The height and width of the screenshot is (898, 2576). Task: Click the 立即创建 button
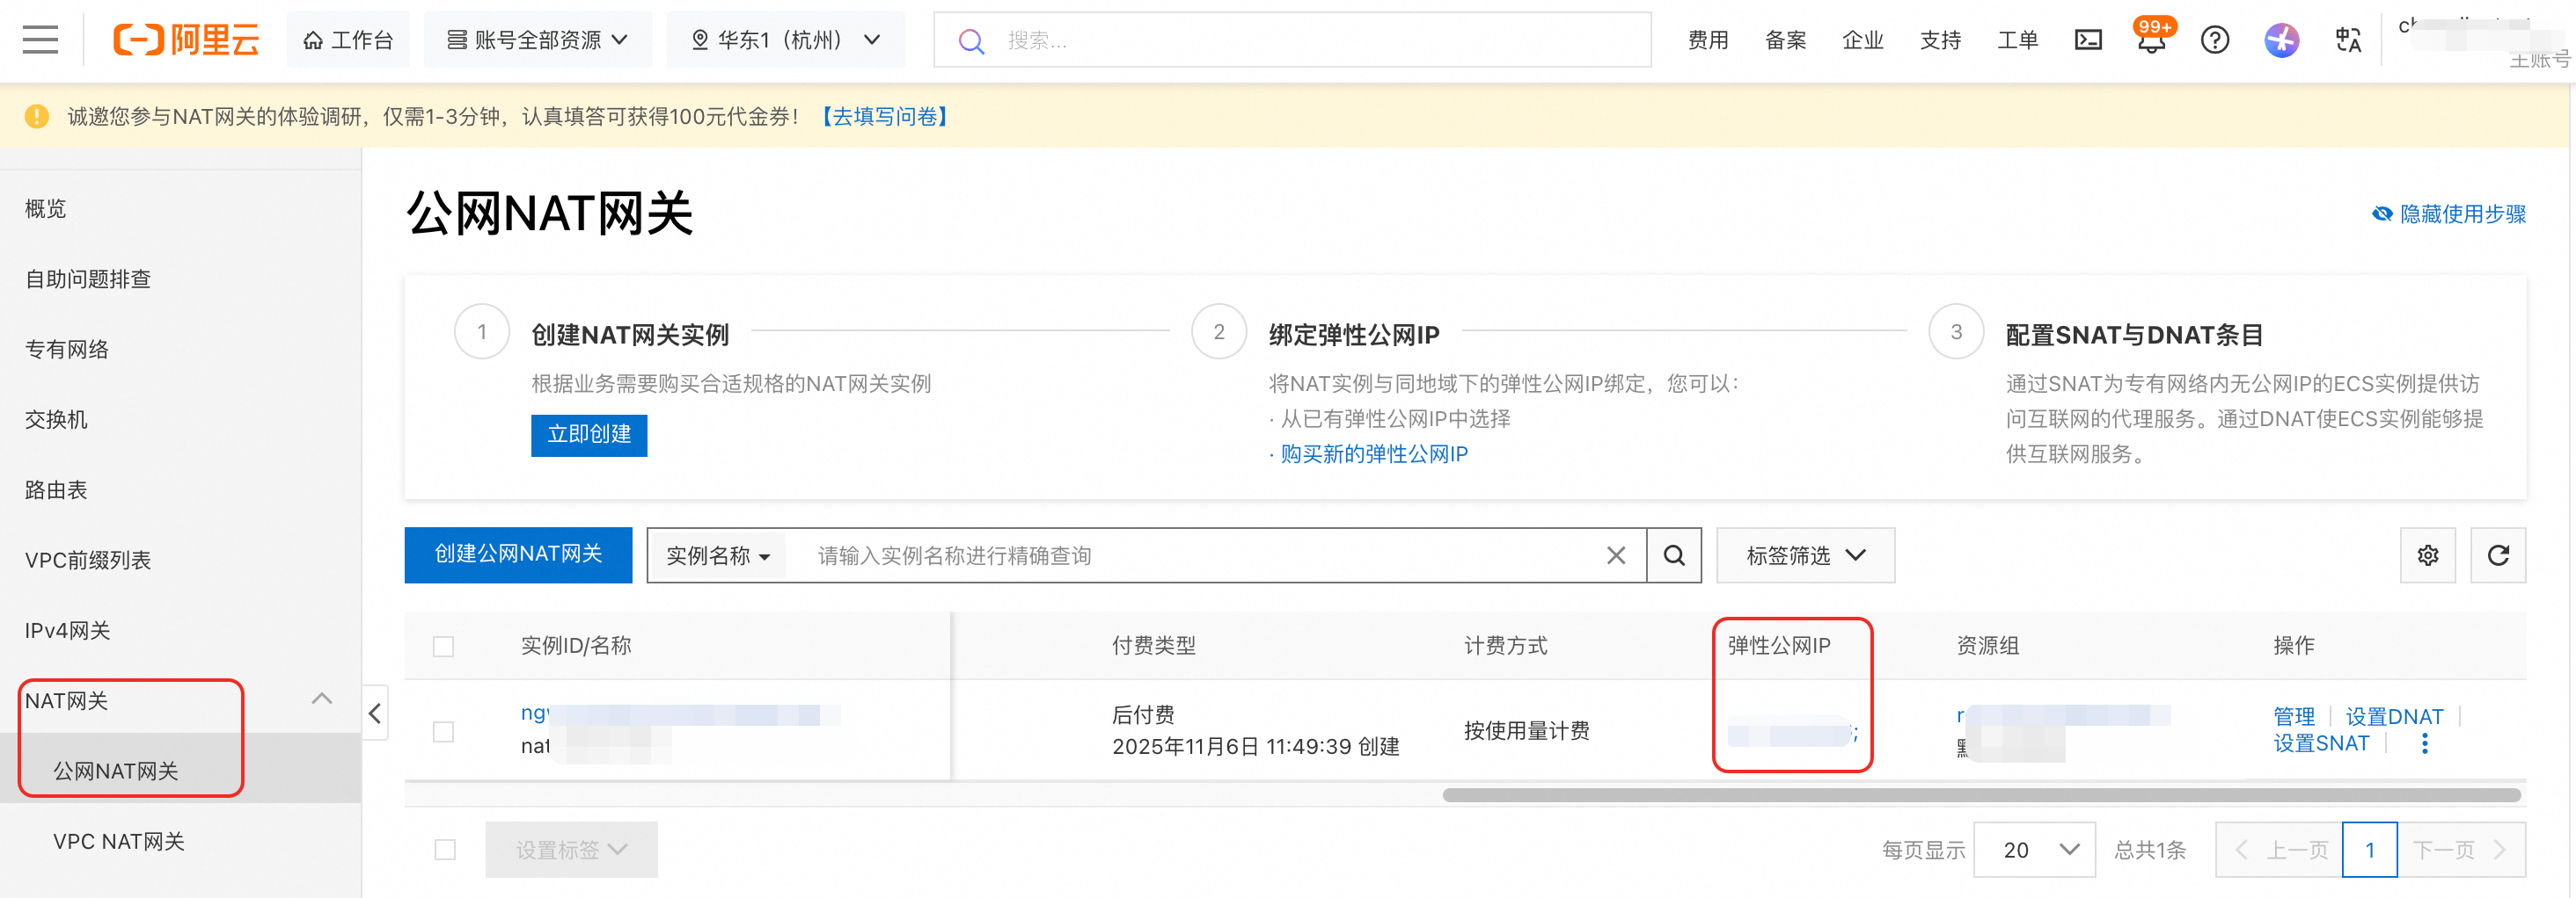tap(589, 435)
